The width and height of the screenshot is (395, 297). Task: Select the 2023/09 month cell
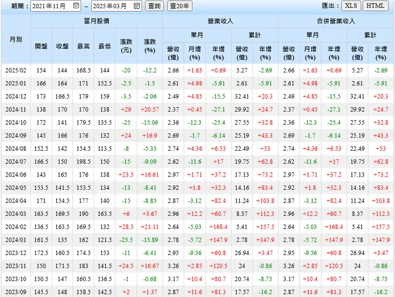[16, 292]
